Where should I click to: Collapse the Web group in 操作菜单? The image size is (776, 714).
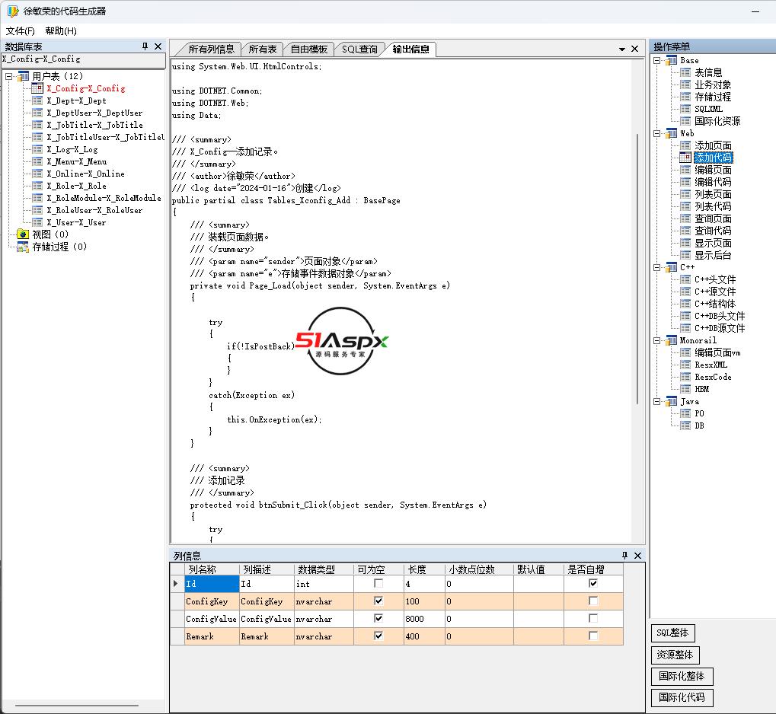pos(656,133)
